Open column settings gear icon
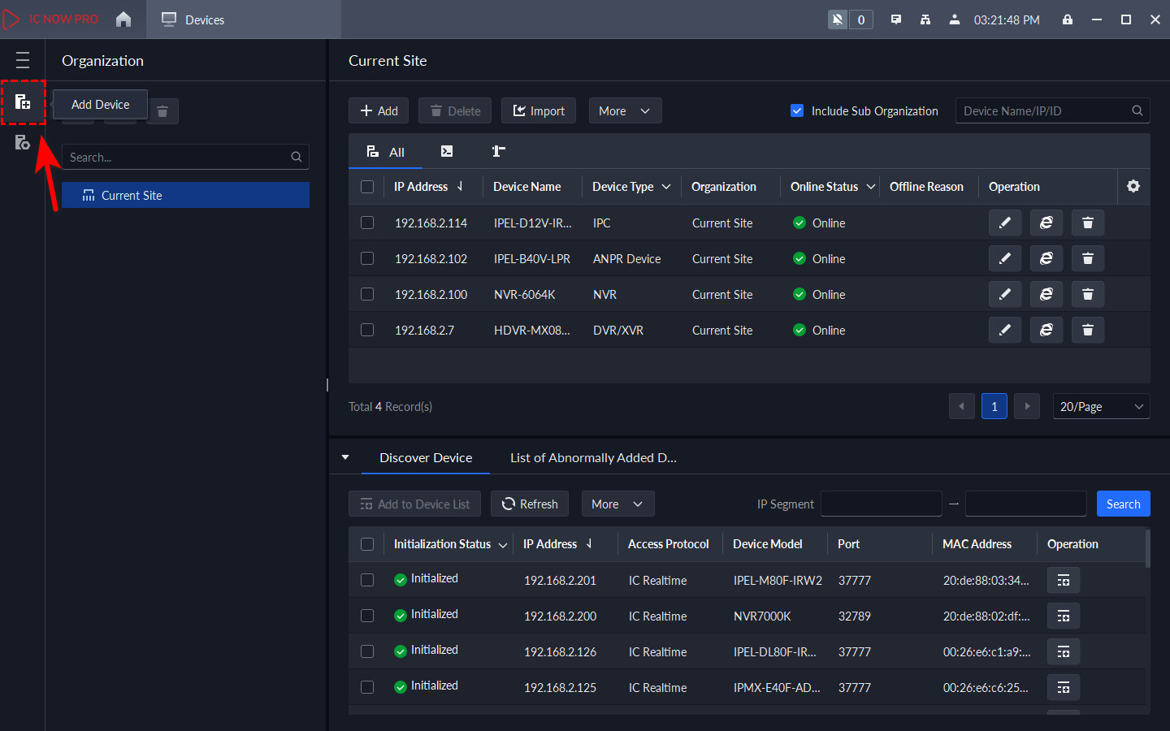The width and height of the screenshot is (1170, 731). tap(1133, 187)
